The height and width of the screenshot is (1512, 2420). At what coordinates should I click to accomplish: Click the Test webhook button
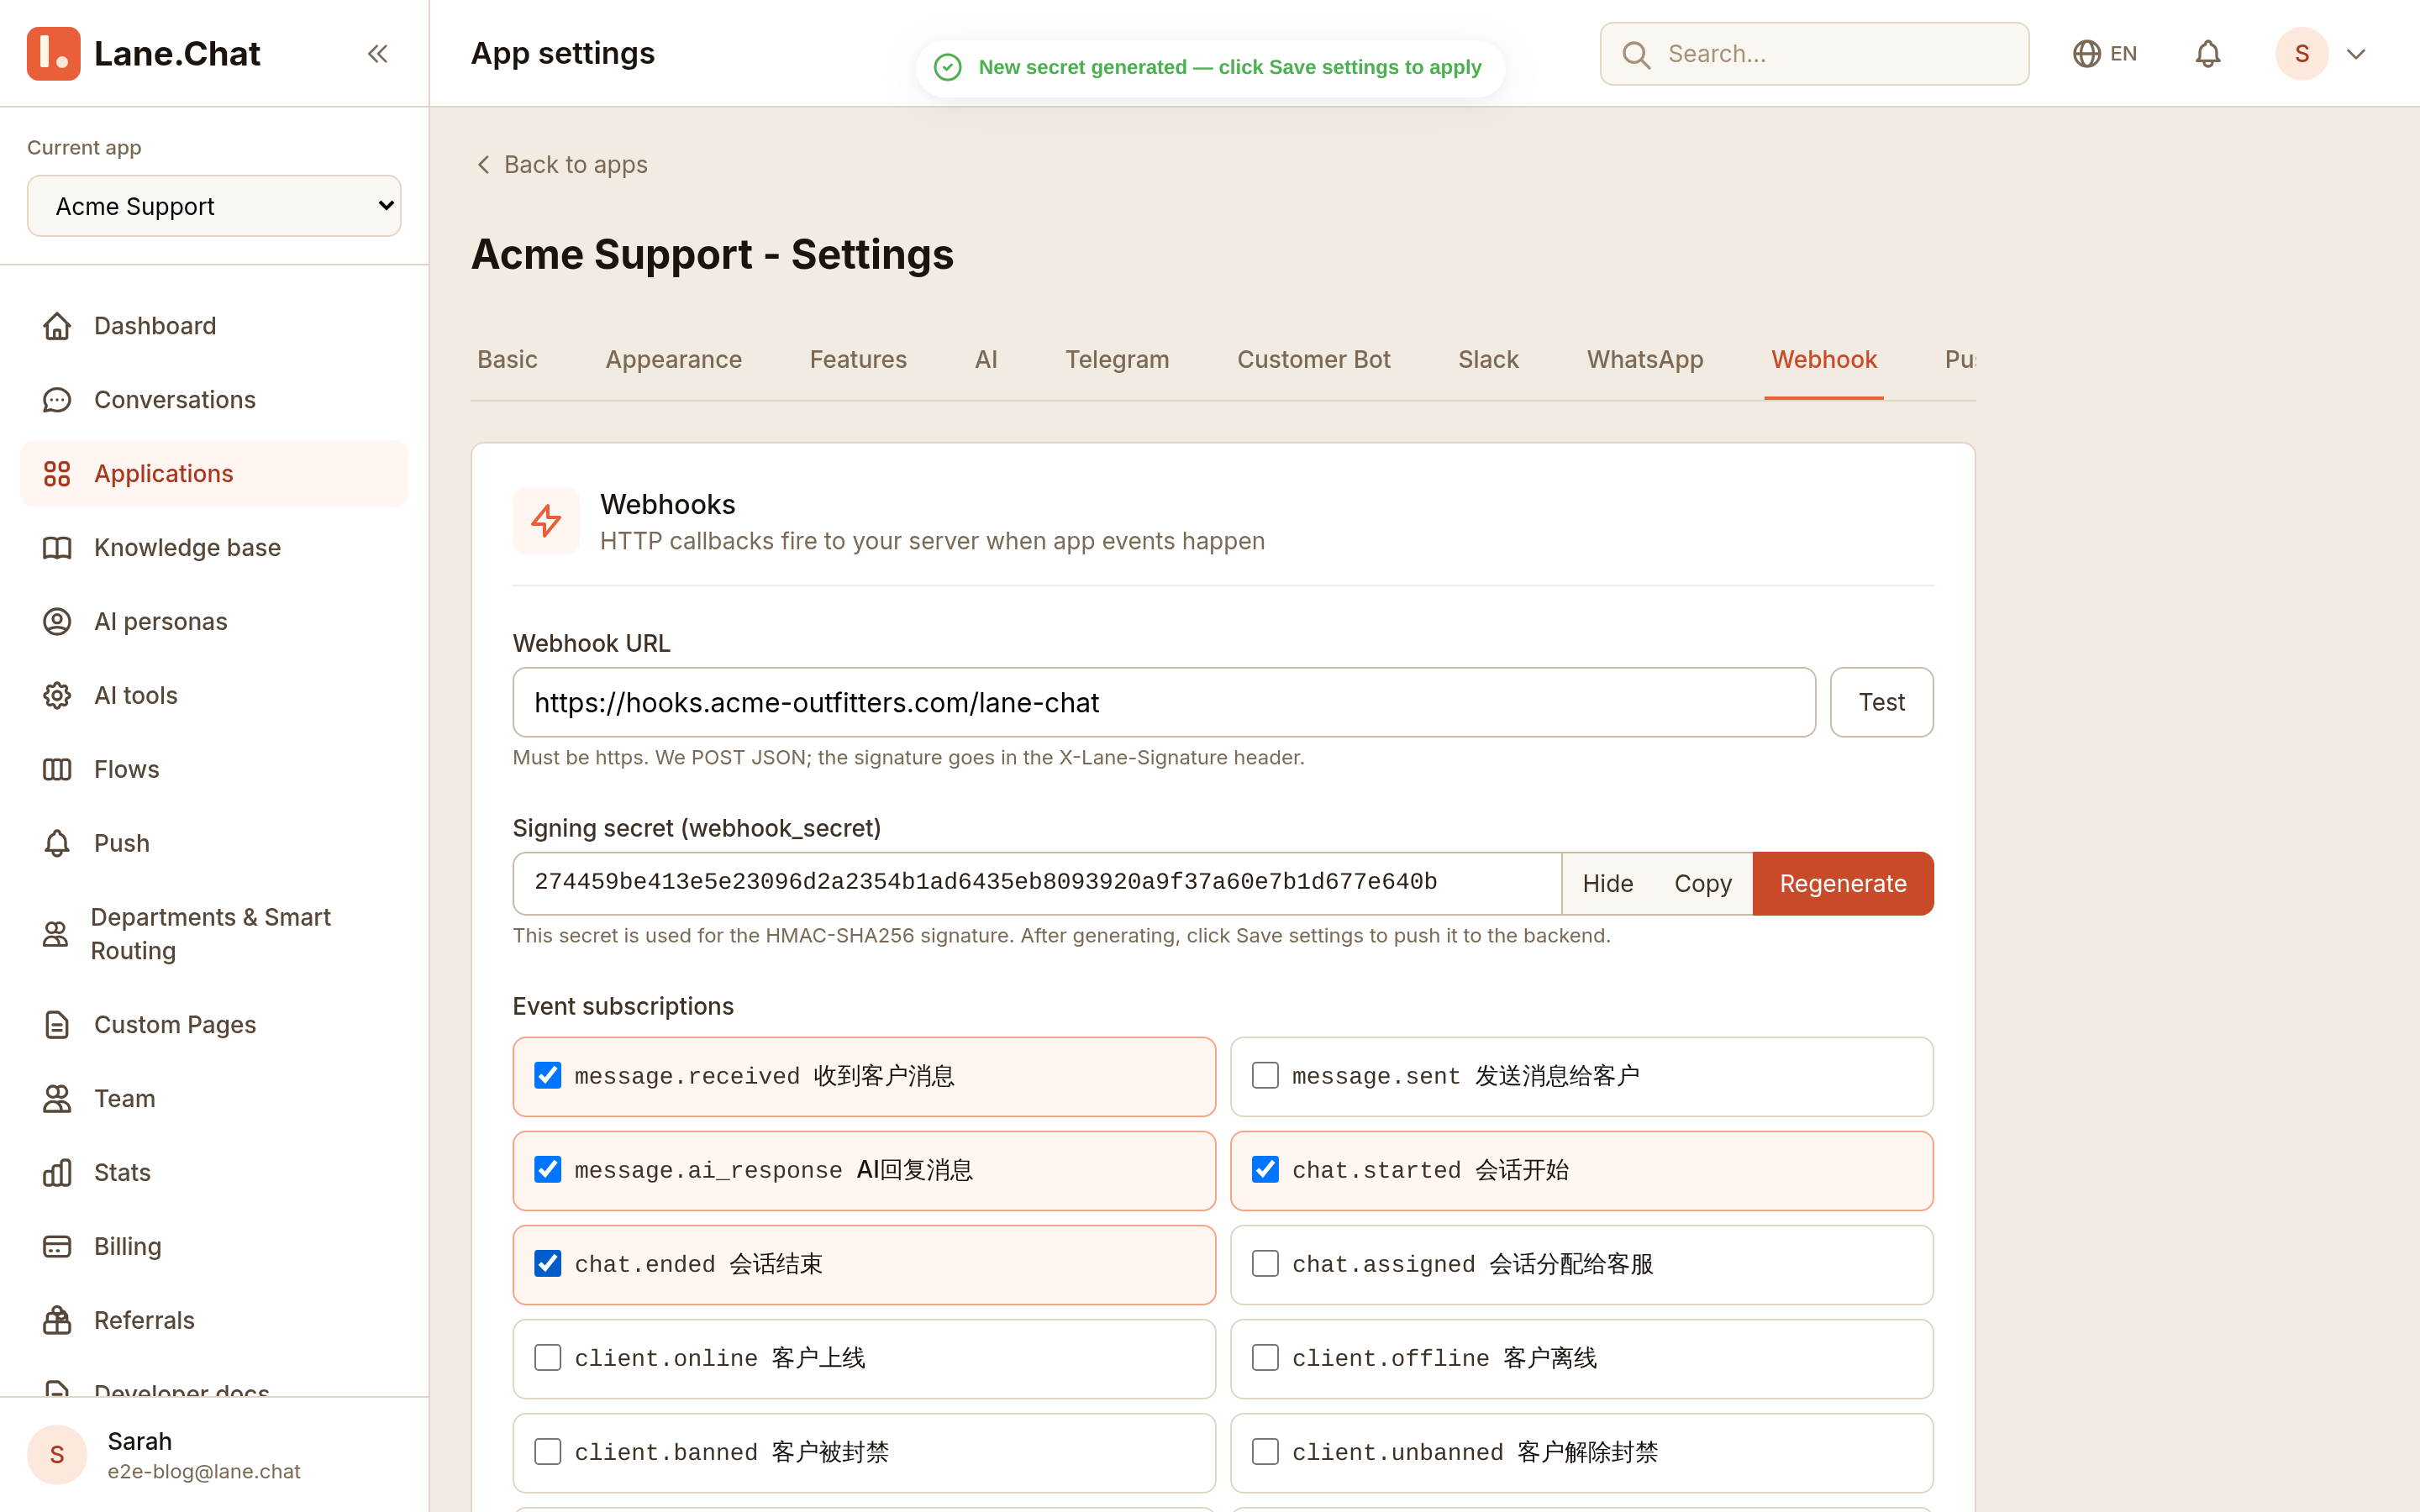click(1881, 702)
